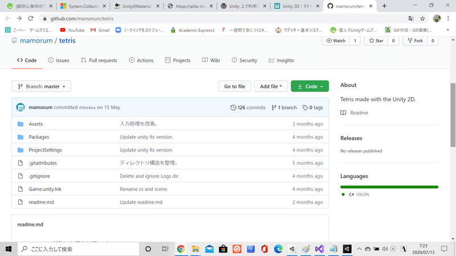Open a new browser tab
The height and width of the screenshot is (256, 456).
click(x=384, y=6)
